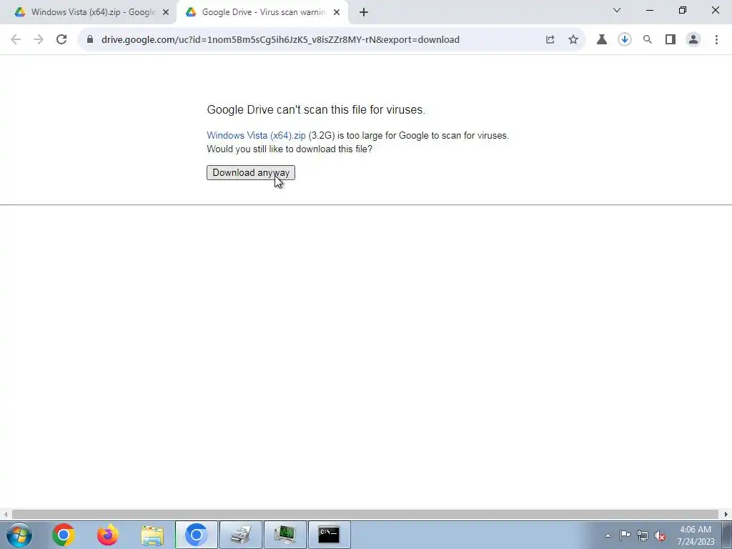Restore down the browser window
732x549 pixels.
pos(683,10)
